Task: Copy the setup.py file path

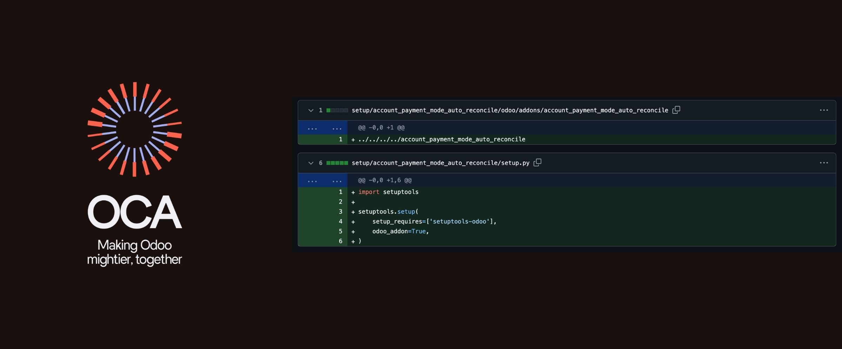Action: 537,163
